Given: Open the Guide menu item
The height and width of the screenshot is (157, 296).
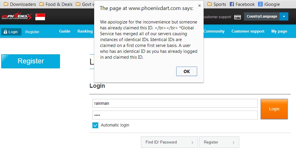Looking at the screenshot, I should tap(65, 31).
